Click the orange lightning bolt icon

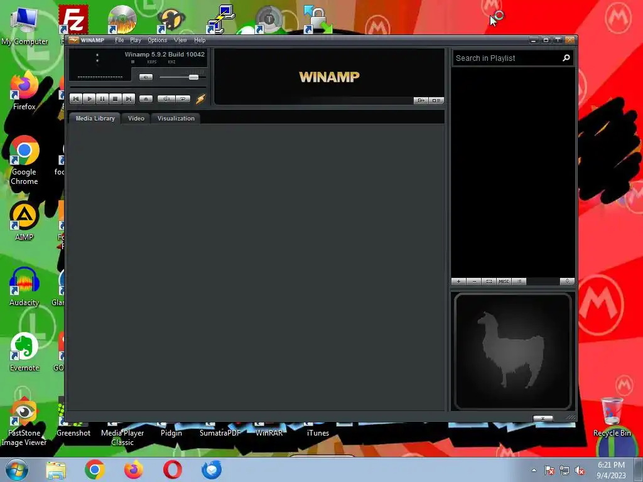(x=200, y=99)
